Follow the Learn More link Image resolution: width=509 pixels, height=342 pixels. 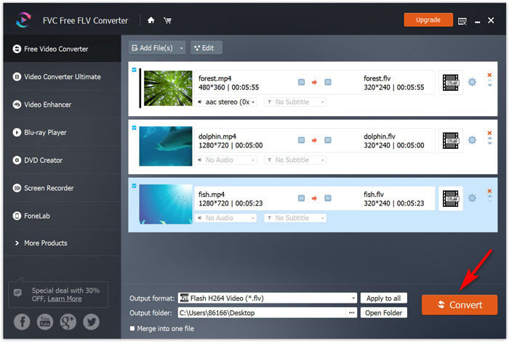[65, 299]
